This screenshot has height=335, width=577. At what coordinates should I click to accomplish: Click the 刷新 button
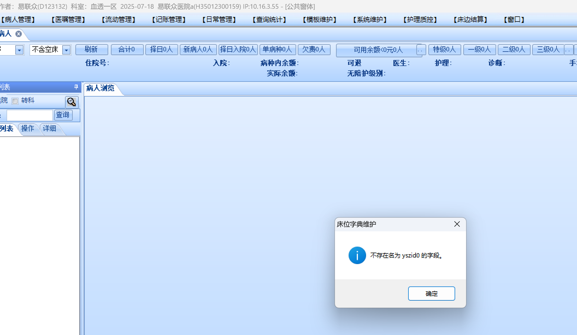point(91,49)
